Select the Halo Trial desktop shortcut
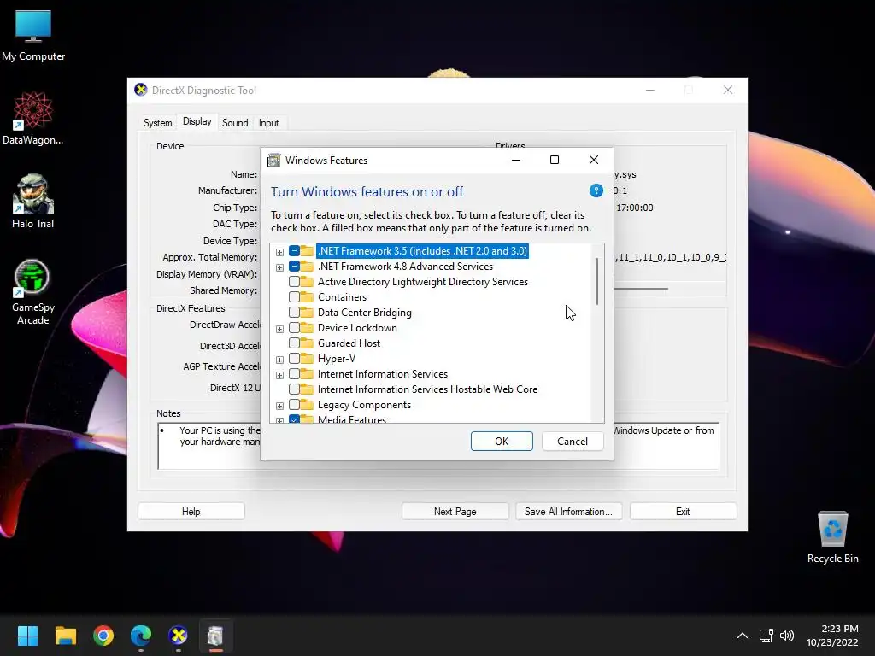 33,202
